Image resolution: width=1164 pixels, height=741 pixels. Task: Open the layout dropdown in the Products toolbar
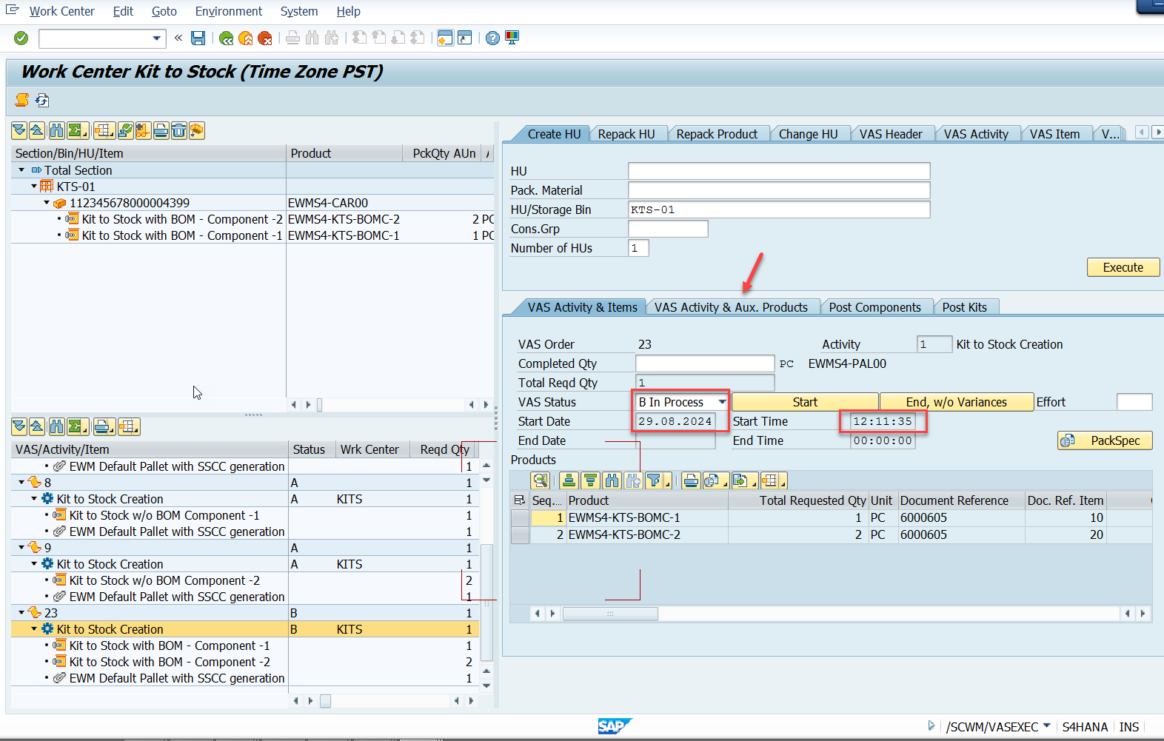pos(773,480)
